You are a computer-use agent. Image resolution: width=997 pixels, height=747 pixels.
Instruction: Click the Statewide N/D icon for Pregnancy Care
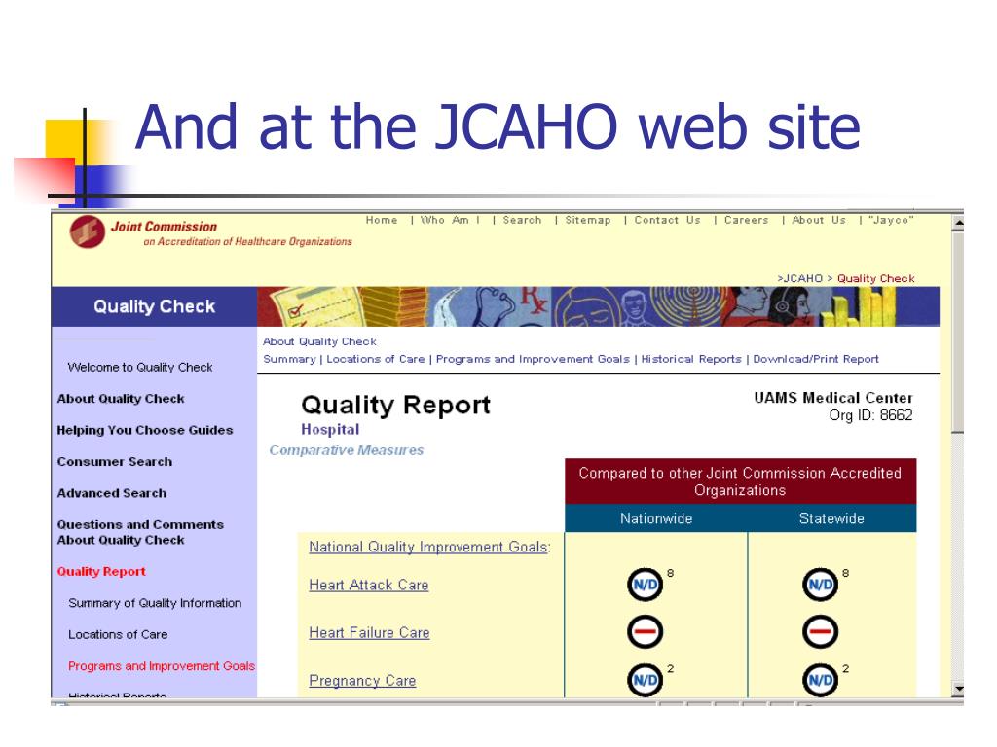point(820,680)
